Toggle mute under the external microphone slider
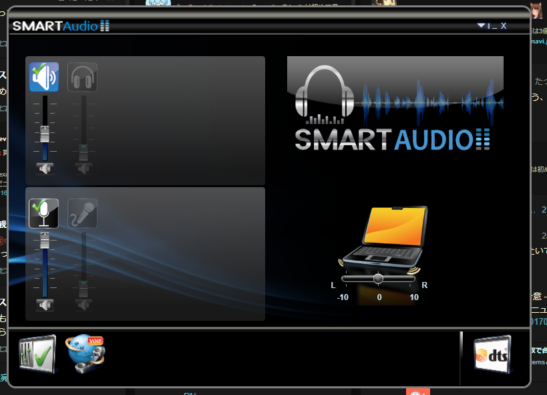 pos(83,305)
